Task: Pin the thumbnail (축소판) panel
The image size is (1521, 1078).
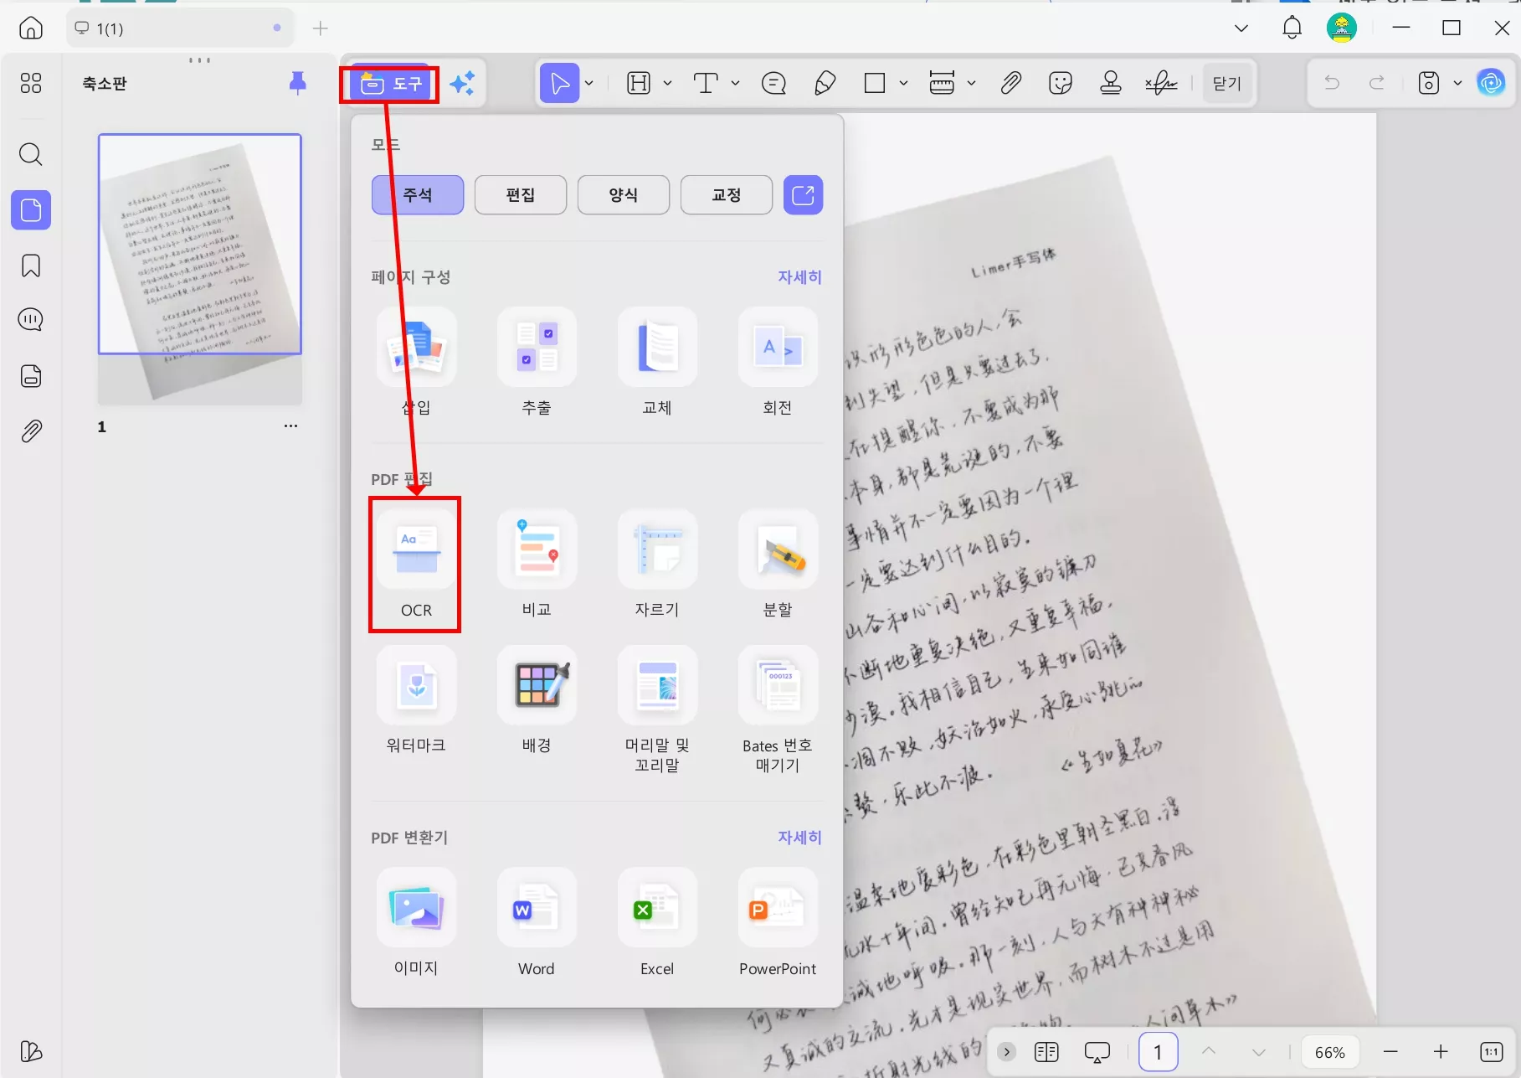Action: [x=297, y=83]
